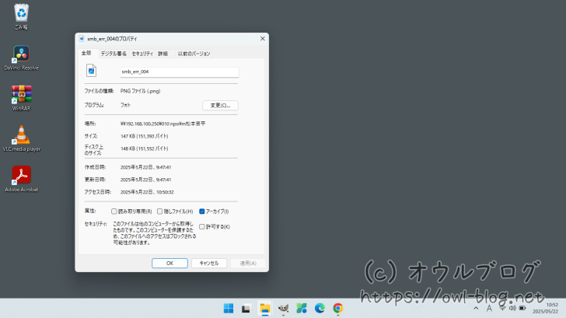Click the smb_err_004 filename field
The image size is (566, 318).
pyautogui.click(x=180, y=72)
